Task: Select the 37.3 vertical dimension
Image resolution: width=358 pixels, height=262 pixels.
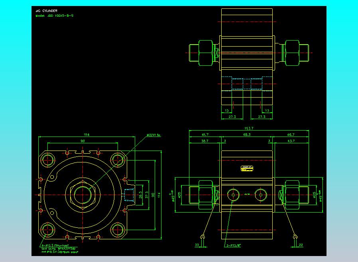Action: (147, 195)
